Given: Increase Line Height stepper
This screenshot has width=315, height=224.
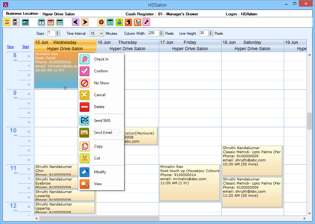Looking at the screenshot, I should click(x=211, y=32).
